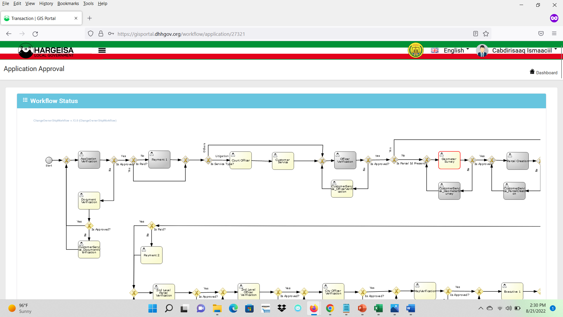This screenshot has height=317, width=563.
Task: Click the Workflow Status list icon
Action: pos(25,100)
